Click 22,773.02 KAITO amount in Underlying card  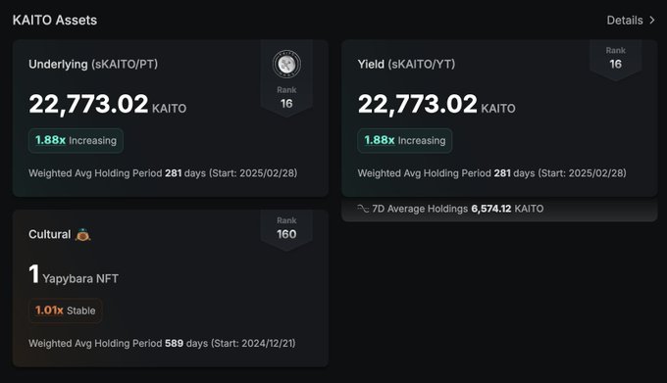tap(108, 104)
